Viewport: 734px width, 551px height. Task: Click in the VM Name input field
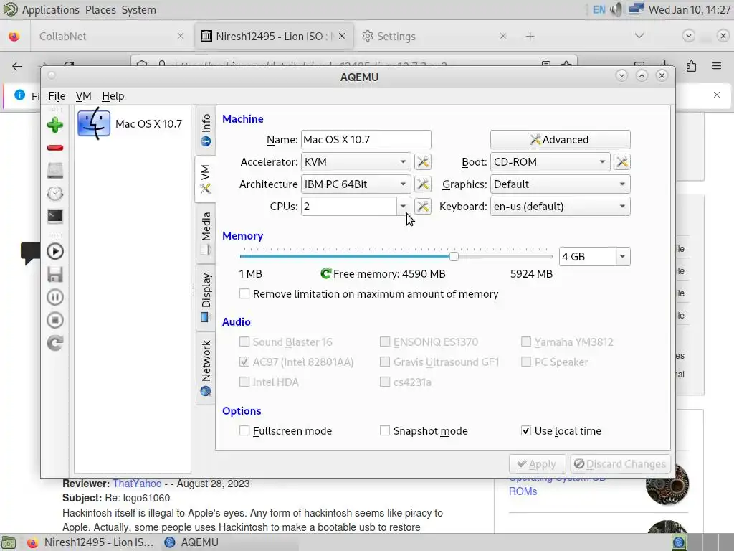(x=366, y=140)
